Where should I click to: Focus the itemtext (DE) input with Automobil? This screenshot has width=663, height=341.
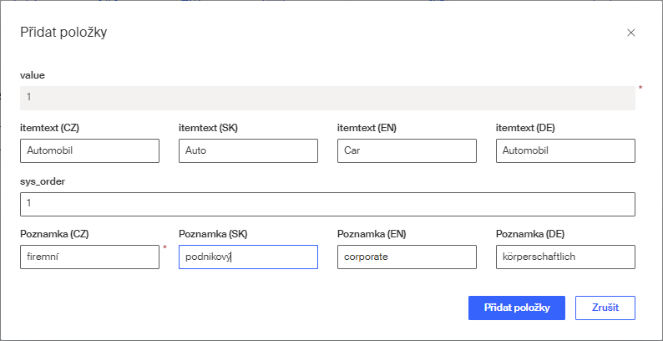pos(565,150)
